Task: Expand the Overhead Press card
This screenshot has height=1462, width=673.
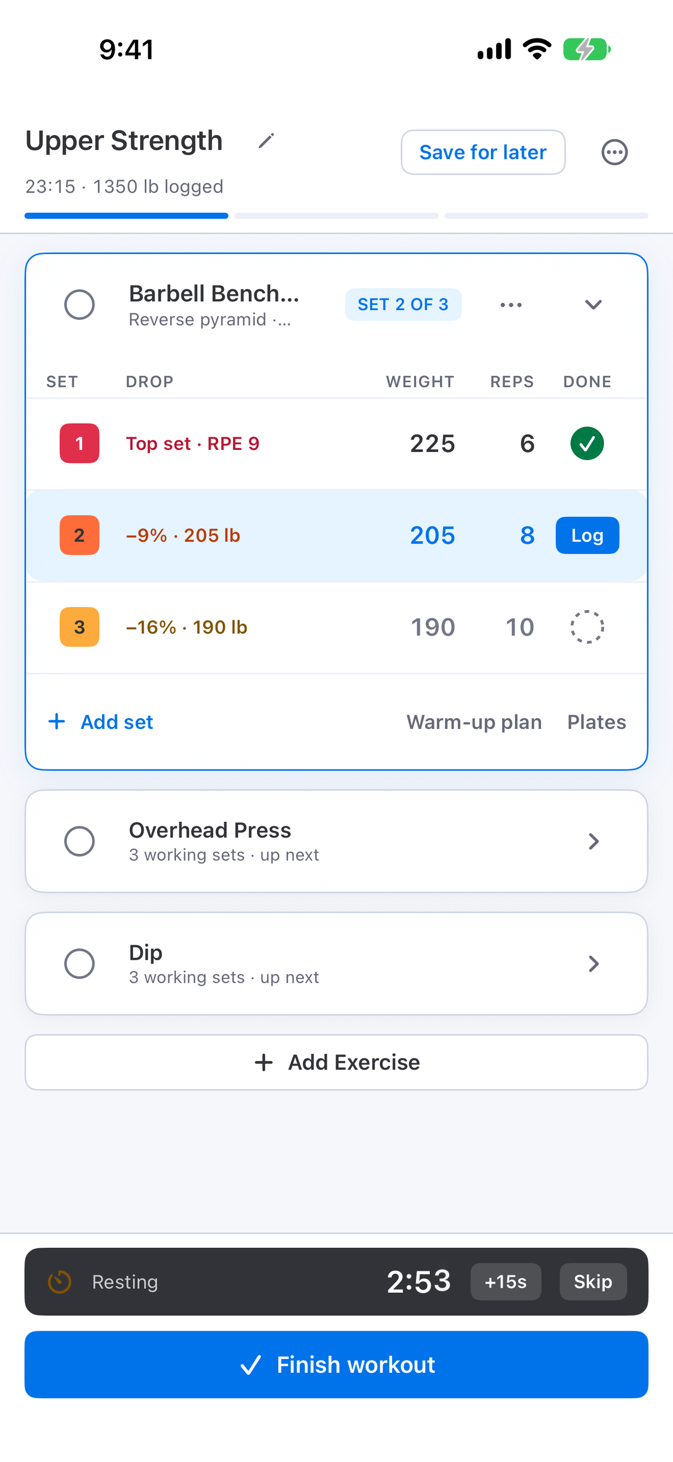Action: (593, 841)
